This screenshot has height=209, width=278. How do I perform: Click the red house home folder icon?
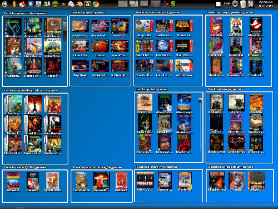pyautogui.click(x=22, y=4)
